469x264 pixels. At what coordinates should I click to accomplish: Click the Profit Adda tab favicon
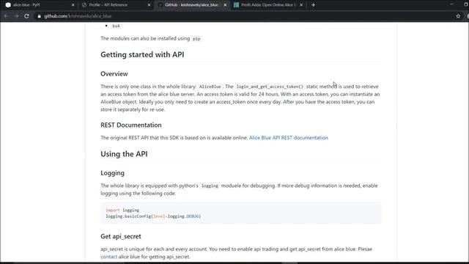pyautogui.click(x=236, y=5)
